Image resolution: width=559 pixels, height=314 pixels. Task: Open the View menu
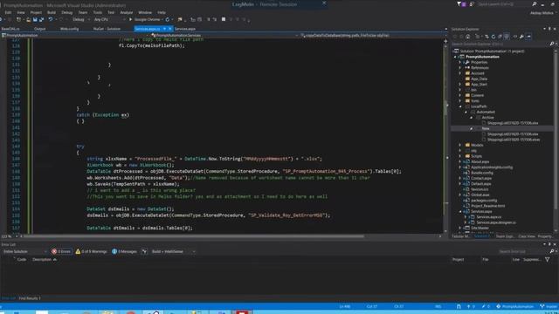click(21, 12)
